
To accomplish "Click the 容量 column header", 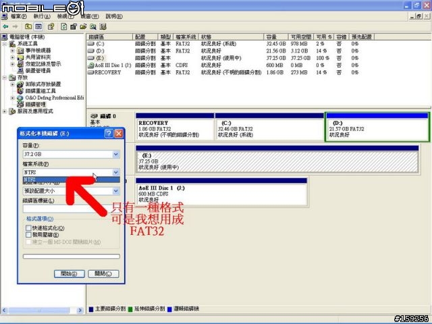I will click(276, 37).
